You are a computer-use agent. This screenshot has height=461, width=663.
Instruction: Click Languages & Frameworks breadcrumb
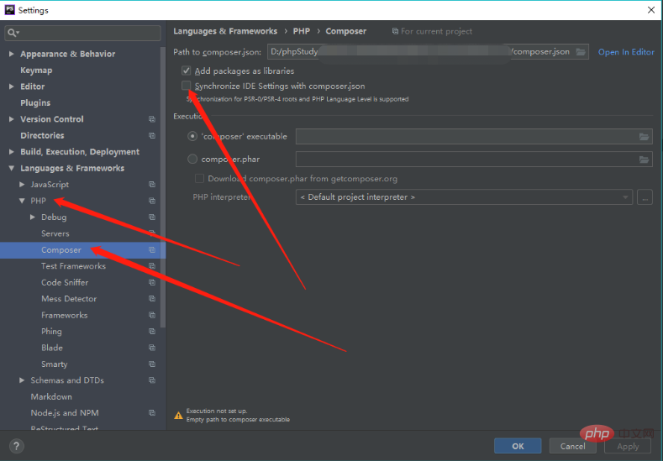pos(225,31)
